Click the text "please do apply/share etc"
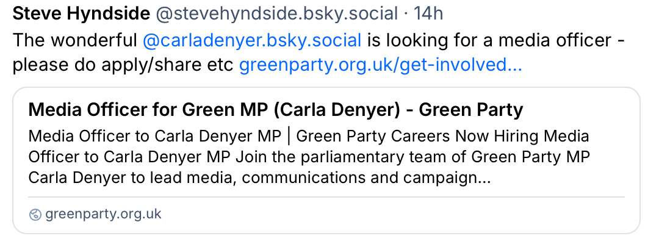659x244 pixels. tap(123, 65)
